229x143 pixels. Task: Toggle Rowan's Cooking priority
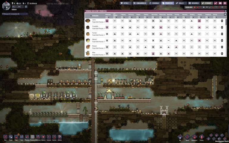(145, 47)
